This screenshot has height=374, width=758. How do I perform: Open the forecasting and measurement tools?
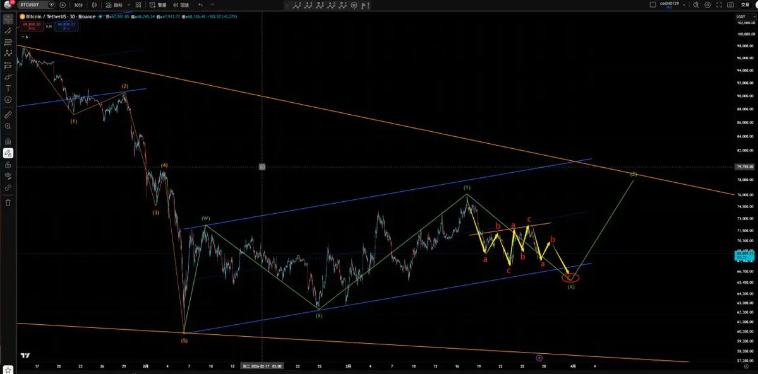tap(8, 65)
